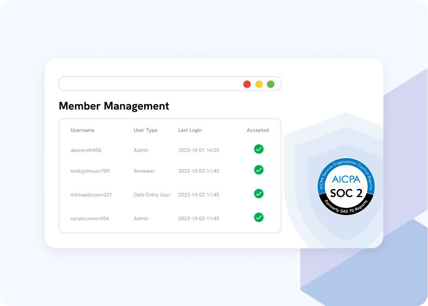Click the green circle in the browser bar
The image size is (428, 306).
point(270,84)
